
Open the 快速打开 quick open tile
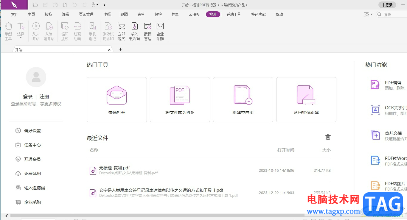coord(117,99)
